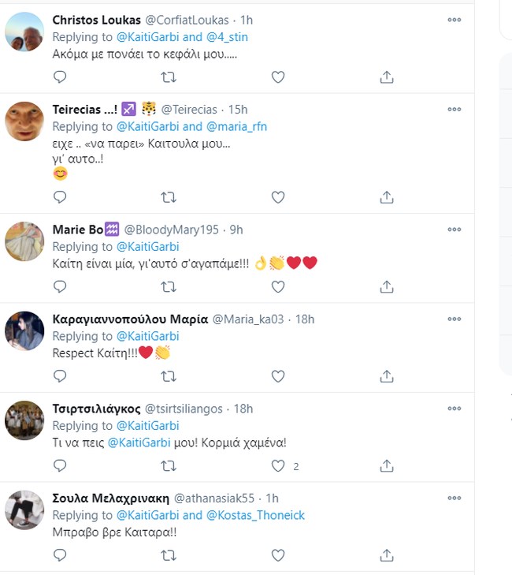
Task: Share Καραγιαννοπούλου Μαρία's tweet
Action: (x=386, y=376)
